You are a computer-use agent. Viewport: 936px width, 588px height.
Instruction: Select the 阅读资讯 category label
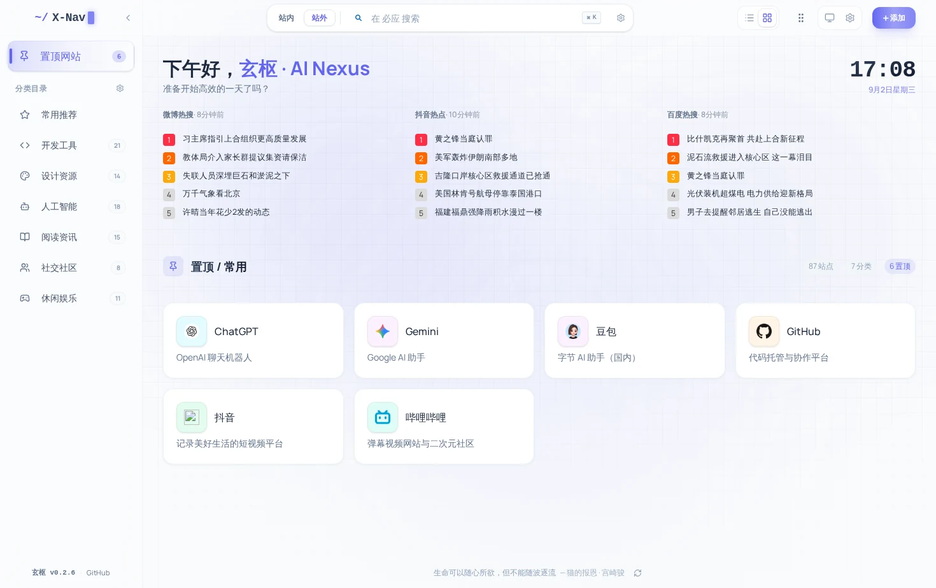(59, 237)
